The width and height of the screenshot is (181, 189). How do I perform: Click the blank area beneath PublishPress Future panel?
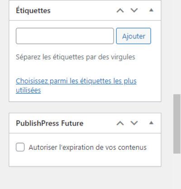coord(85,178)
